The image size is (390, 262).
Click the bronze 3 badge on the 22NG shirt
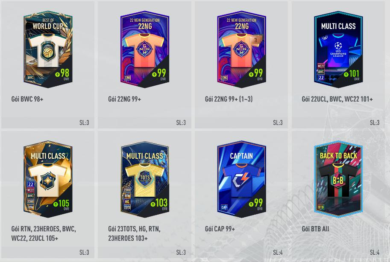(255, 40)
